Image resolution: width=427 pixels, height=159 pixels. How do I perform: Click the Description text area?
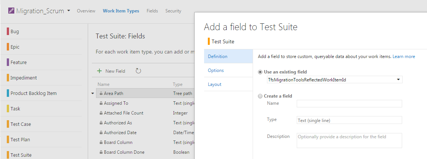coord(349,140)
